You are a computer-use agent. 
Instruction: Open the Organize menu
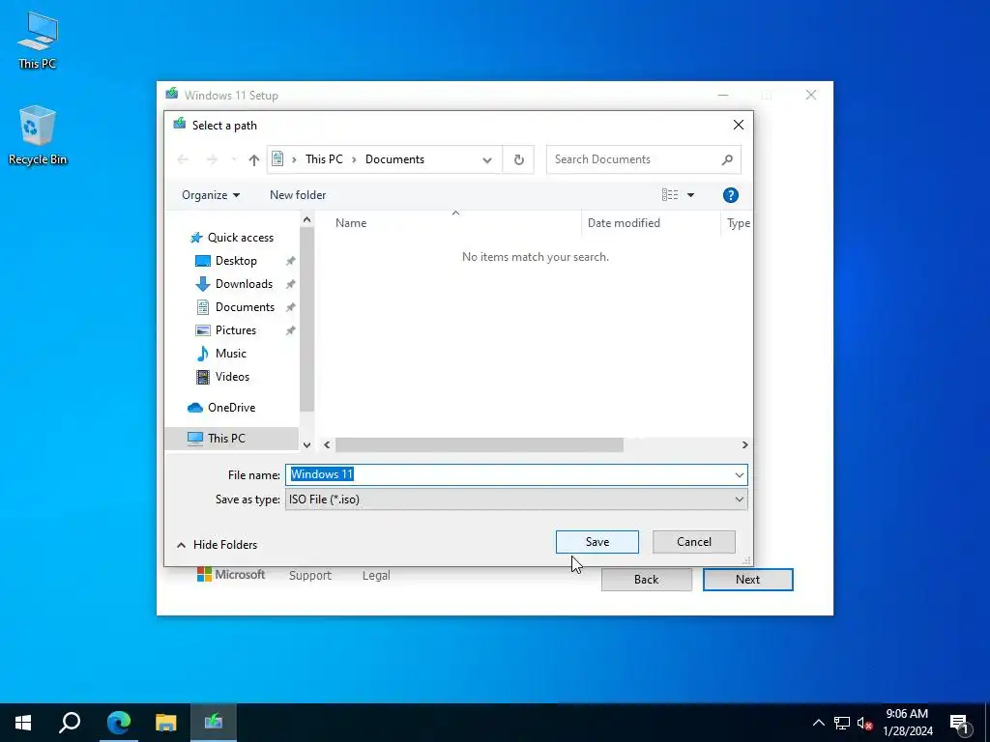point(210,195)
